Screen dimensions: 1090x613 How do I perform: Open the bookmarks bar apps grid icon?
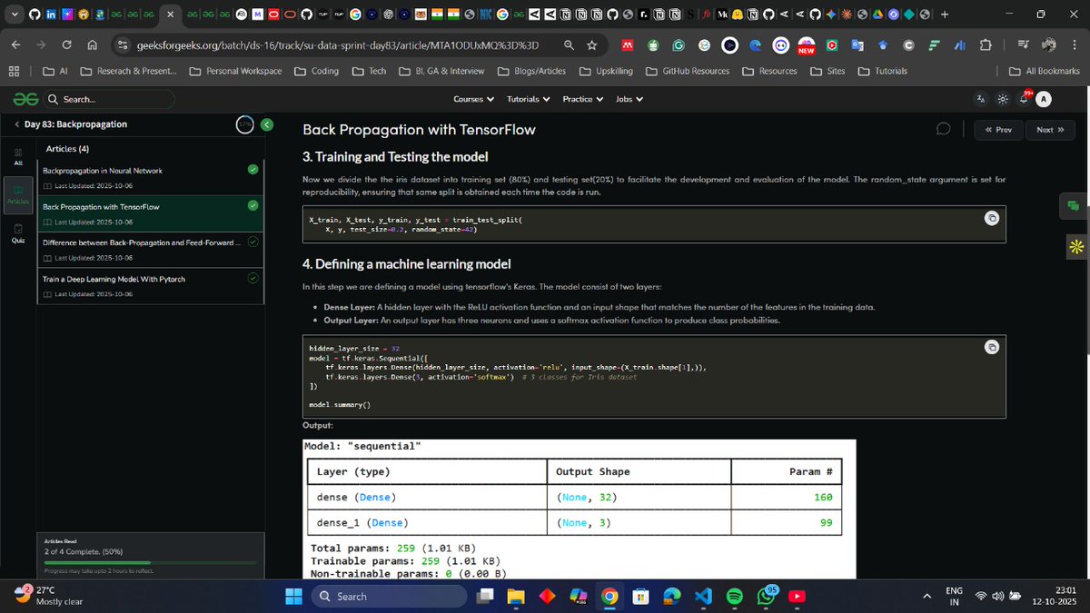pyautogui.click(x=15, y=71)
